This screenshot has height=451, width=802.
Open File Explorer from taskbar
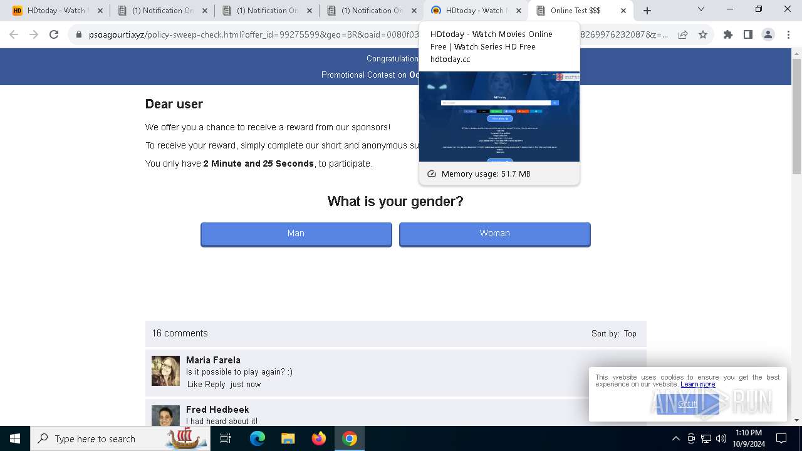pos(288,438)
